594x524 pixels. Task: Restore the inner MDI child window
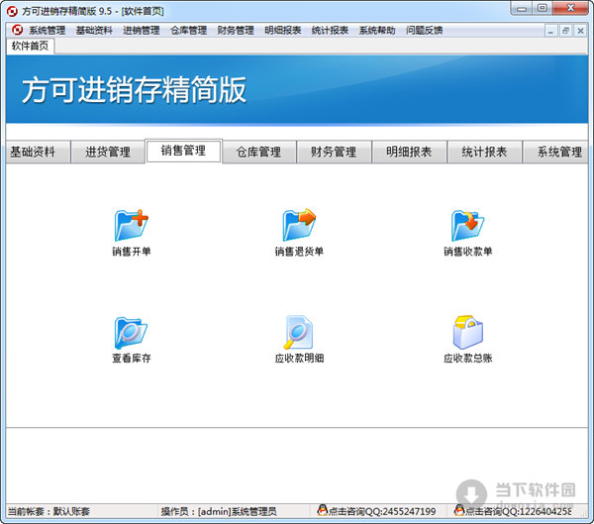point(565,31)
